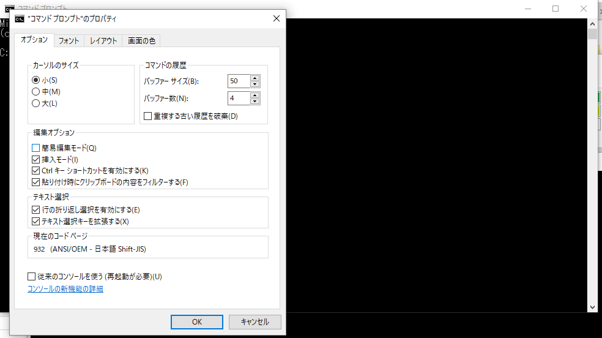Viewport: 602px width, 338px height.
Task: Select the 小(S) cursor size radio button
Action: tap(35, 80)
